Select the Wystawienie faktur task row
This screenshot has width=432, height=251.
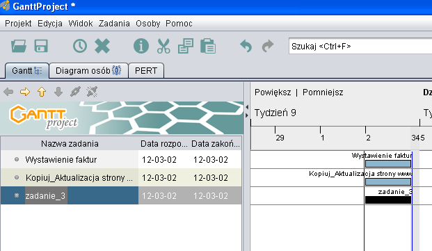[x=121, y=159]
